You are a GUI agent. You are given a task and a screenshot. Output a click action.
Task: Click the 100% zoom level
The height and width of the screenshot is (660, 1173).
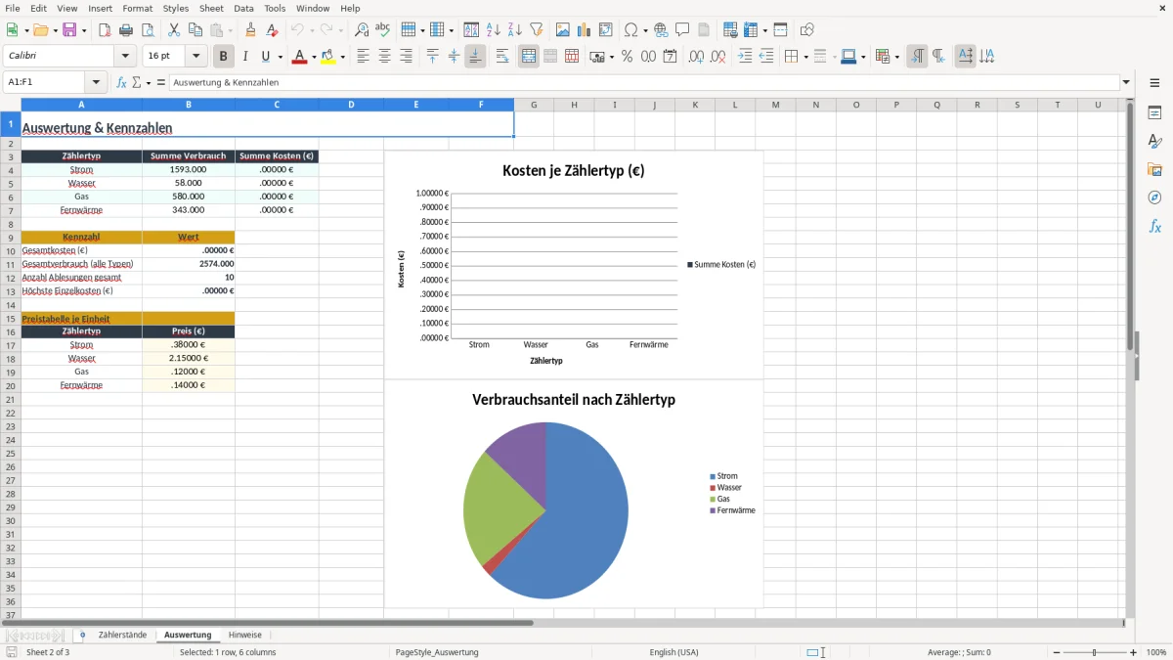[x=1156, y=652]
